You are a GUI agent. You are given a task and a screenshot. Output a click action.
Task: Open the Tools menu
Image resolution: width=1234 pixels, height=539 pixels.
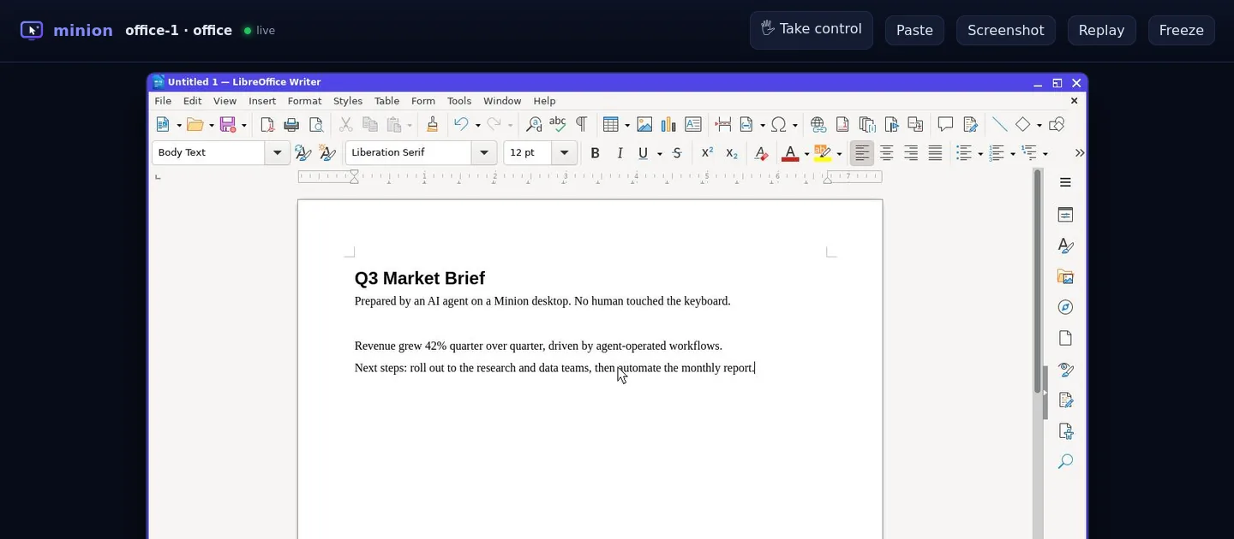coord(459,101)
